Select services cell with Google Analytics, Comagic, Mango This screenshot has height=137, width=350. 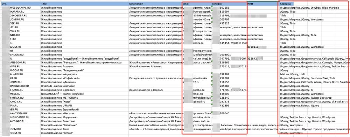coord(315,62)
